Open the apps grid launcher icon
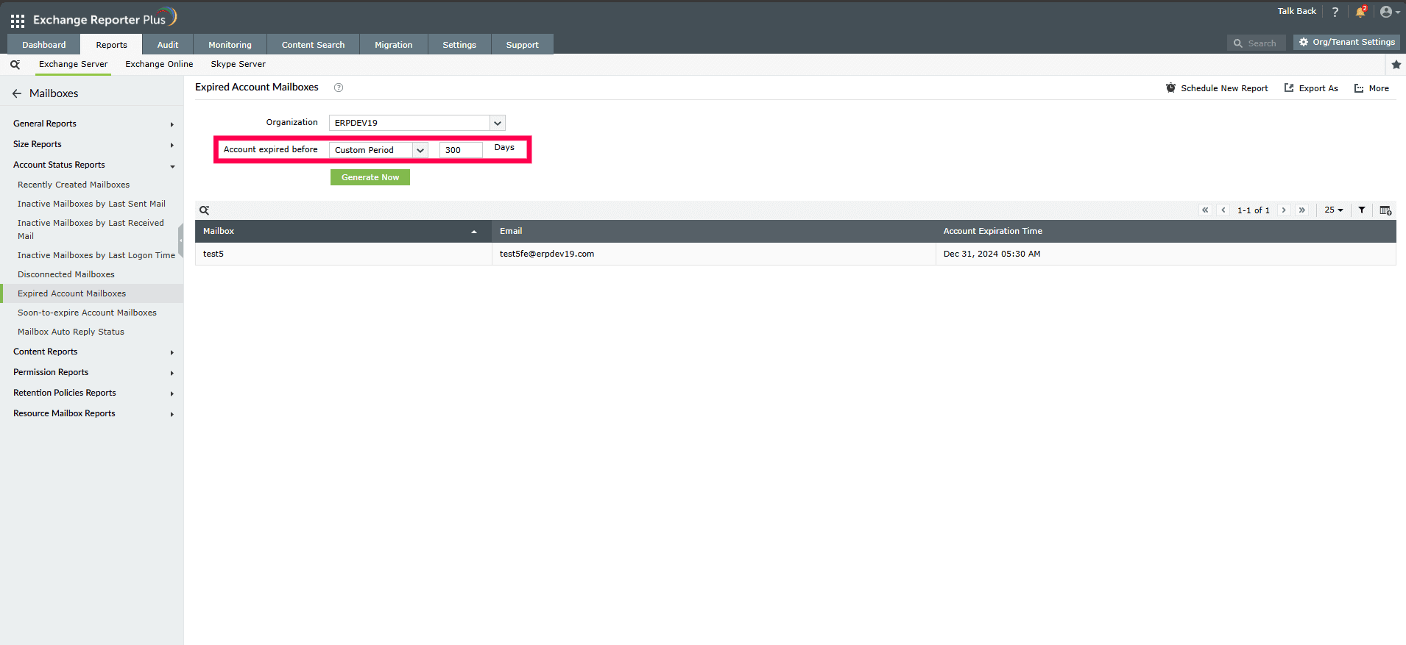1406x645 pixels. pos(18,21)
